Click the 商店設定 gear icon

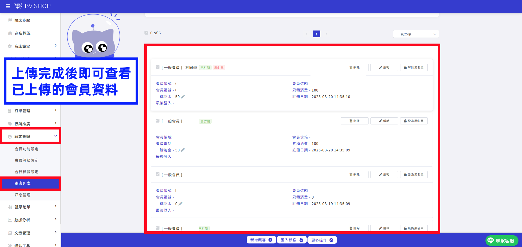(x=10, y=46)
